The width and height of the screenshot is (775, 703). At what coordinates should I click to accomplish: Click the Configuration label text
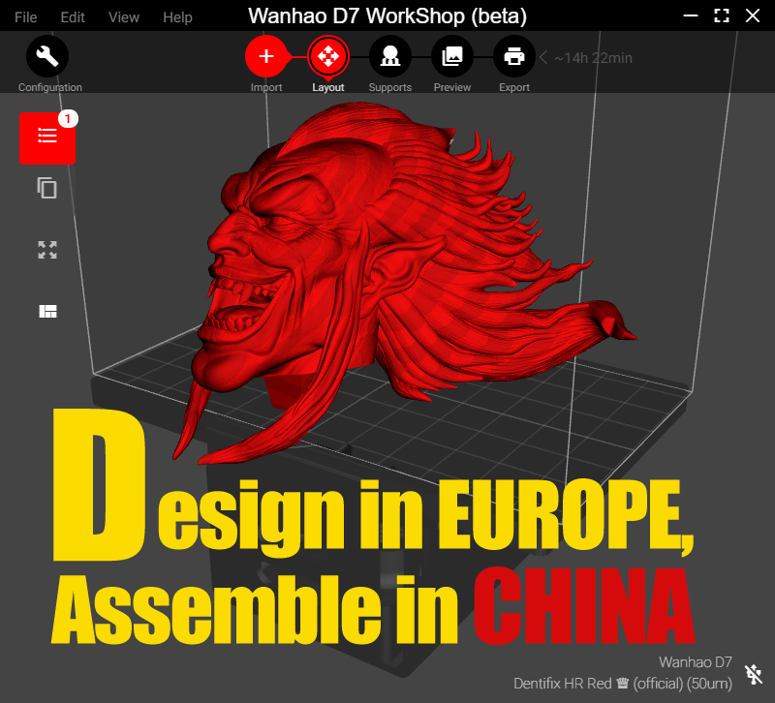point(50,87)
